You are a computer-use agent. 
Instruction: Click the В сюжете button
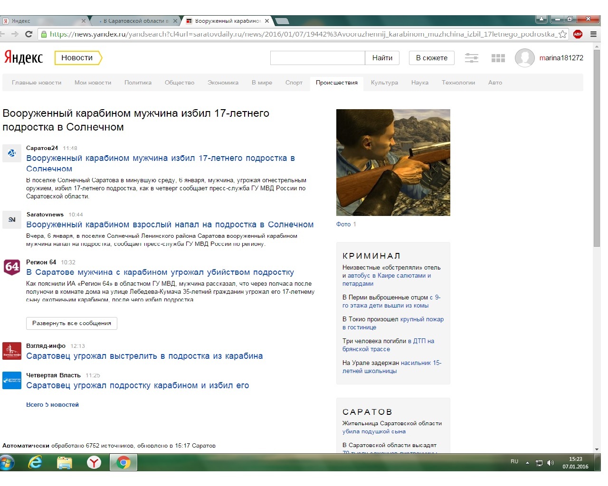coord(432,58)
